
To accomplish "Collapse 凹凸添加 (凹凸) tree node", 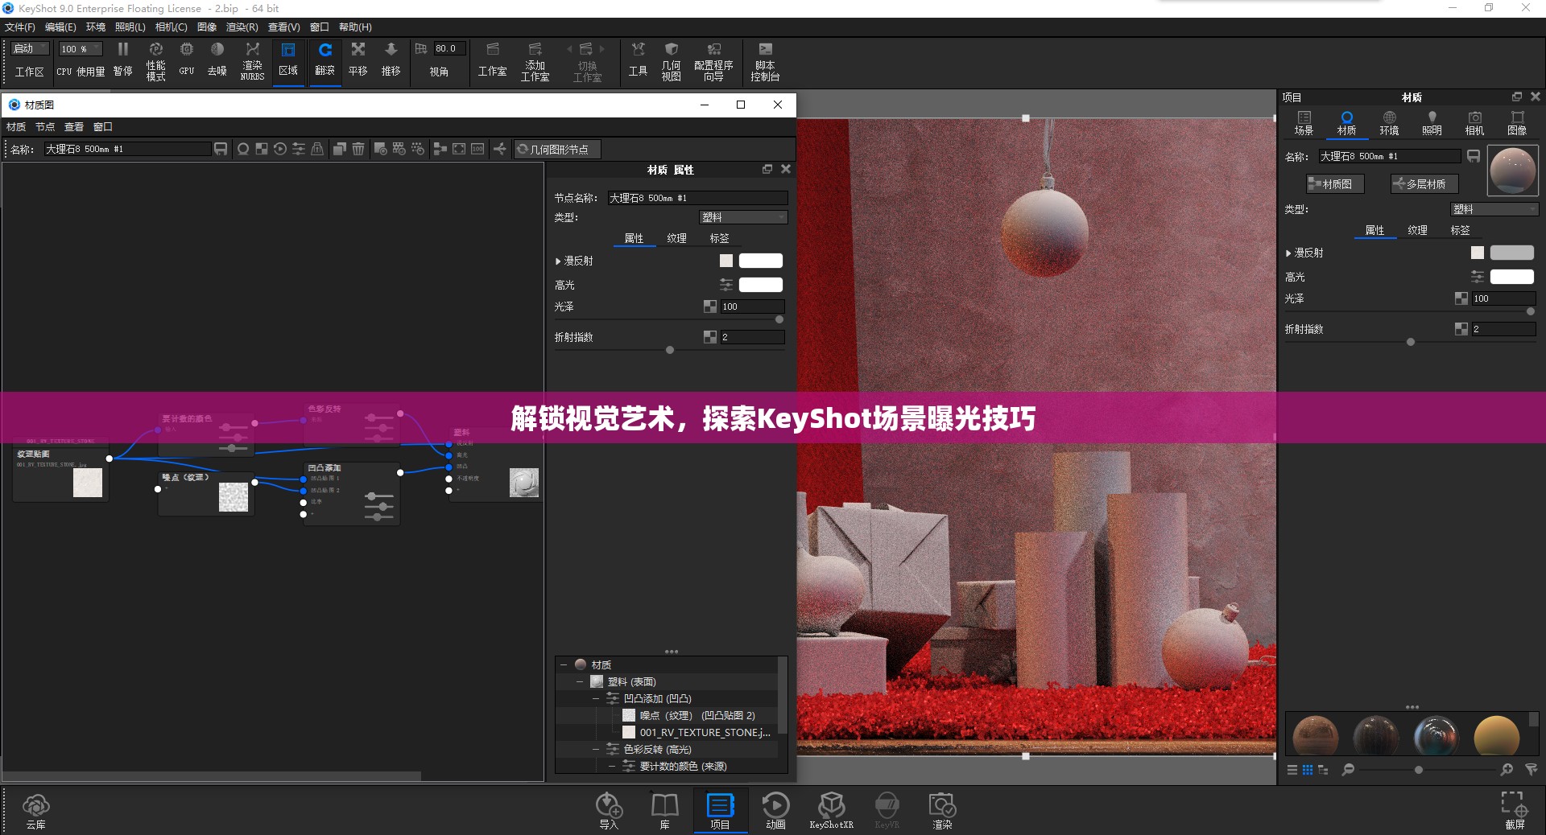I will tap(596, 699).
